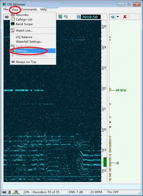Screen dimensions: 143x196
Task: Click the 022 frequency scale label
Action: pyautogui.click(x=104, y=88)
